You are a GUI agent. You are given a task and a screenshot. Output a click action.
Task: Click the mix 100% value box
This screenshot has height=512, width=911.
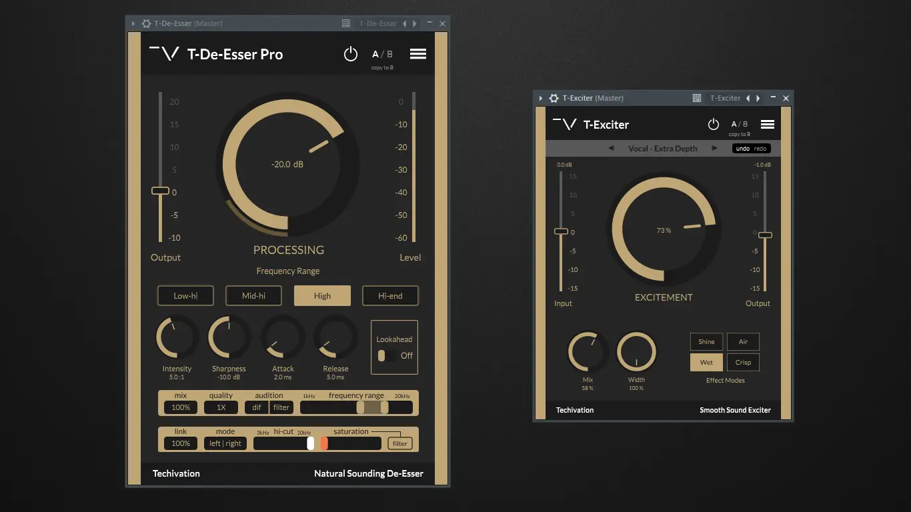coord(181,407)
